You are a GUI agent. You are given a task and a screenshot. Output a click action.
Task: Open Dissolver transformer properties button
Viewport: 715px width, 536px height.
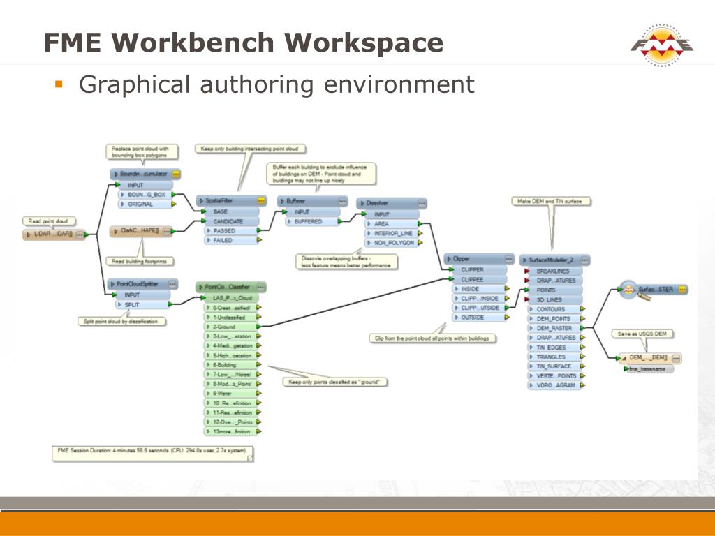422,203
